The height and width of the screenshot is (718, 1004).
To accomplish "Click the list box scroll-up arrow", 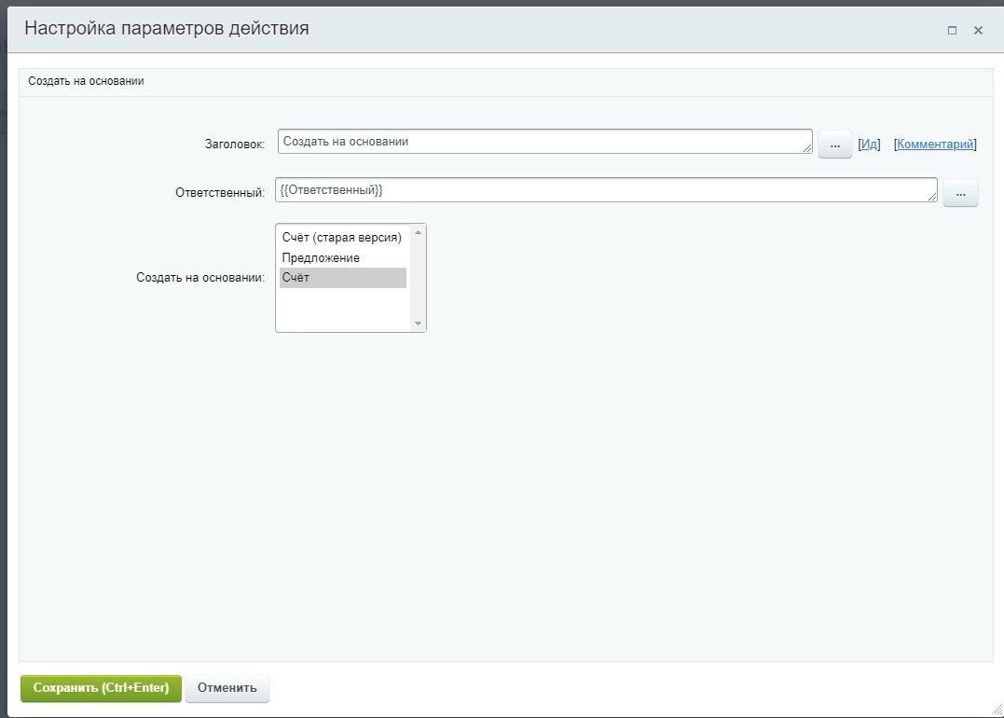I will pyautogui.click(x=418, y=232).
